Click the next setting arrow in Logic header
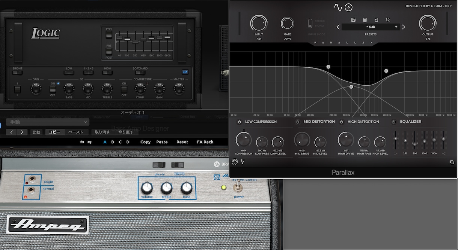Viewport: 458px width, 250px height. 22,132
